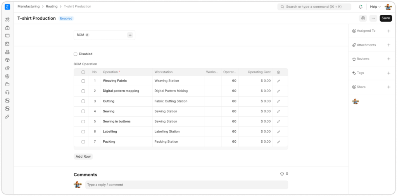This screenshot has width=397, height=196.
Task: Check the select-all header checkbox
Action: tap(83, 72)
